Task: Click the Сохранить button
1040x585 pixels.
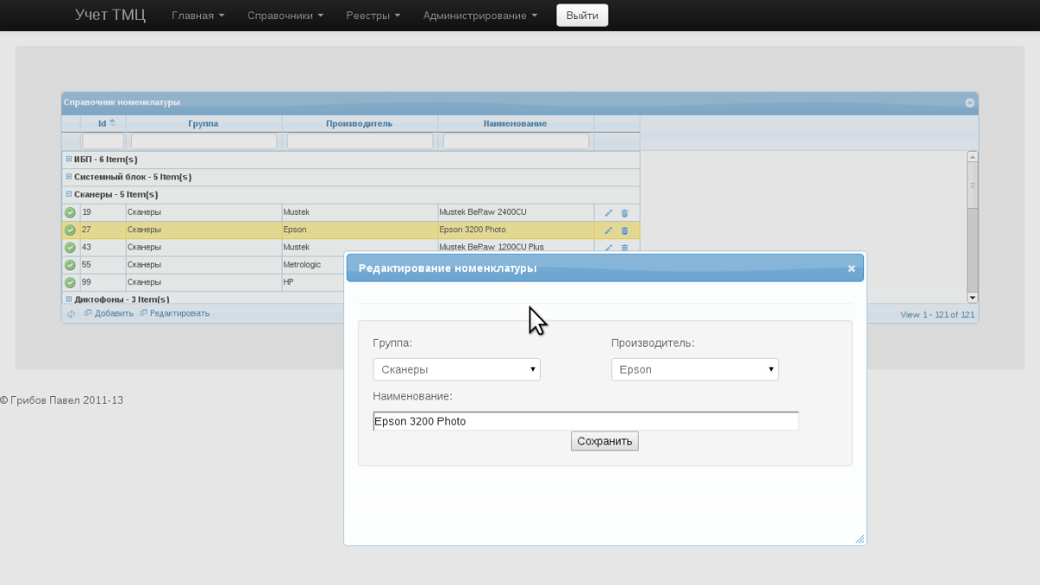Action: tap(605, 441)
